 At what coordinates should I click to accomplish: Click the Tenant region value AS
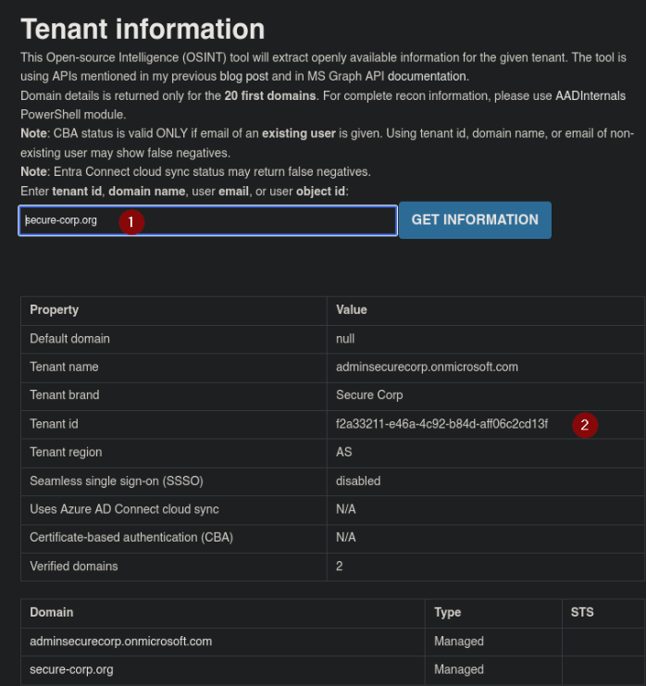pos(344,453)
